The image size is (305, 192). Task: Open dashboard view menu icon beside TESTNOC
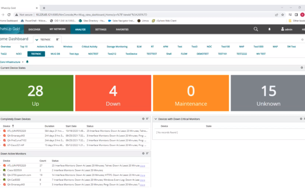coord(58,40)
